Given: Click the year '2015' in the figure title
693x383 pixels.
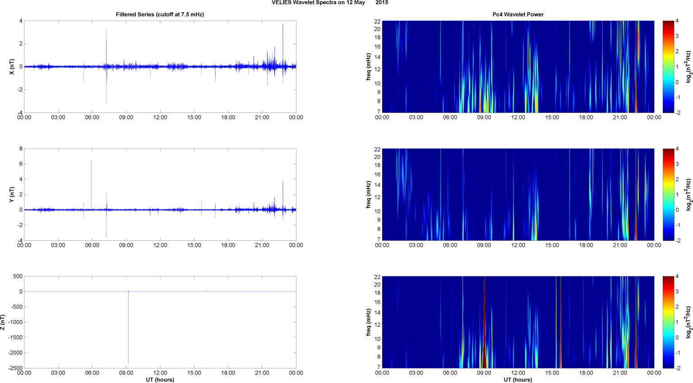Looking at the screenshot, I should [382, 3].
